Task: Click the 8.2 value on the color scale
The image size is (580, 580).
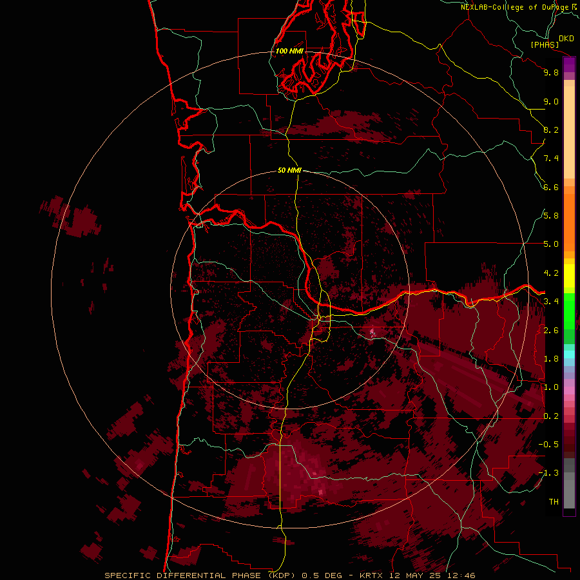Action: [x=551, y=130]
